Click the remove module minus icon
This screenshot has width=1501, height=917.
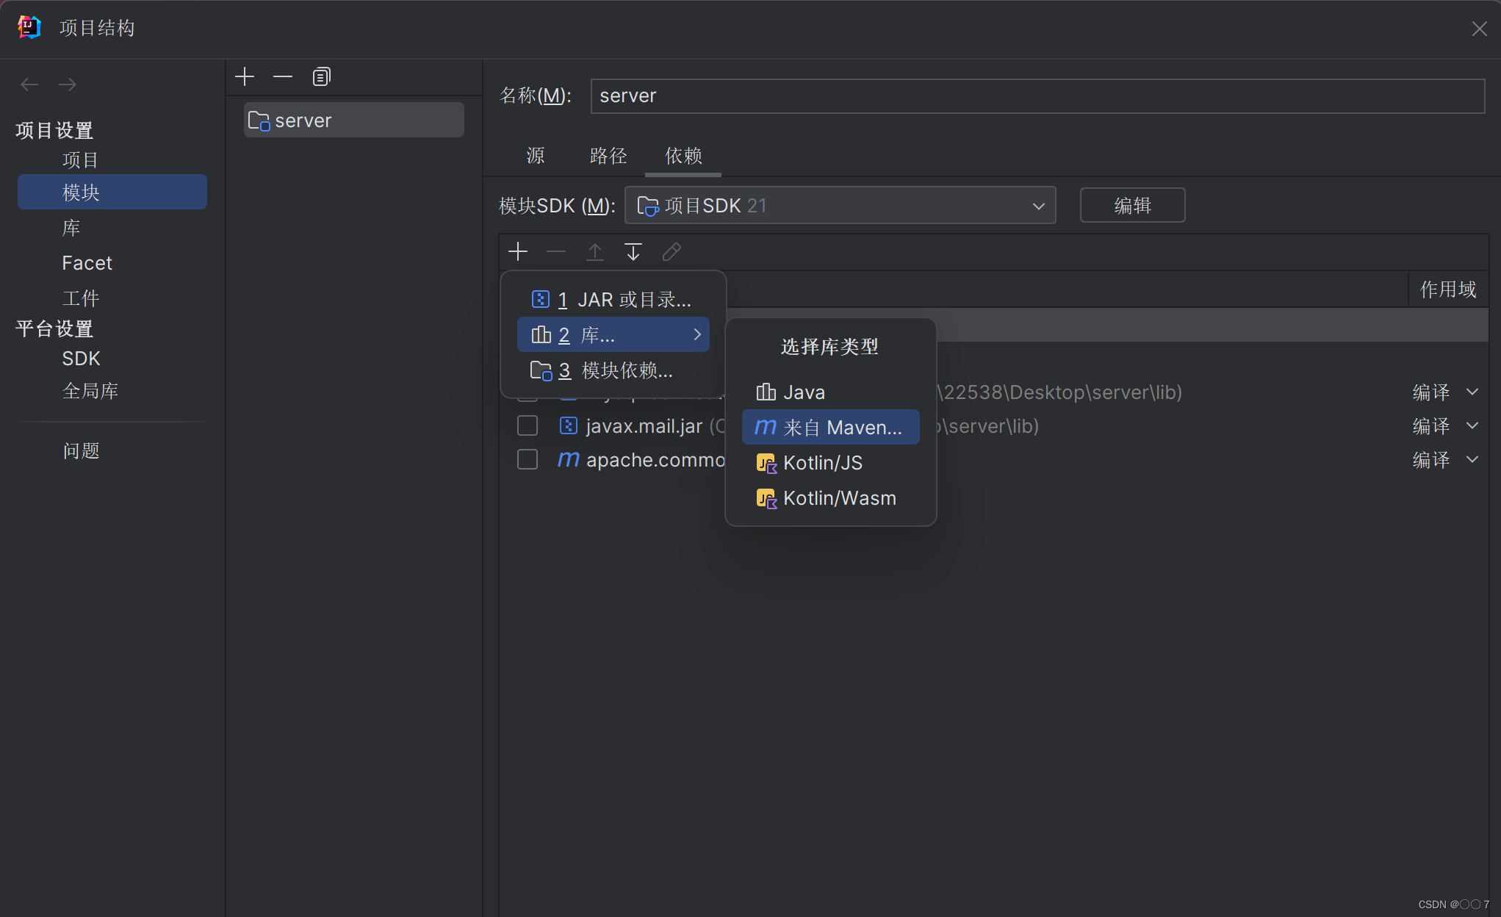283,76
